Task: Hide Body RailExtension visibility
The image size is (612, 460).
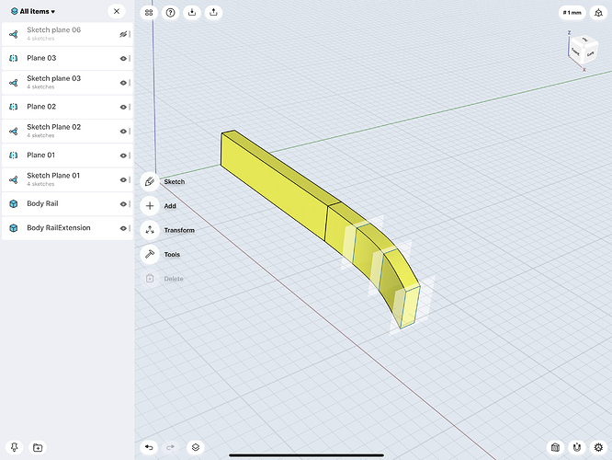Action: (123, 228)
